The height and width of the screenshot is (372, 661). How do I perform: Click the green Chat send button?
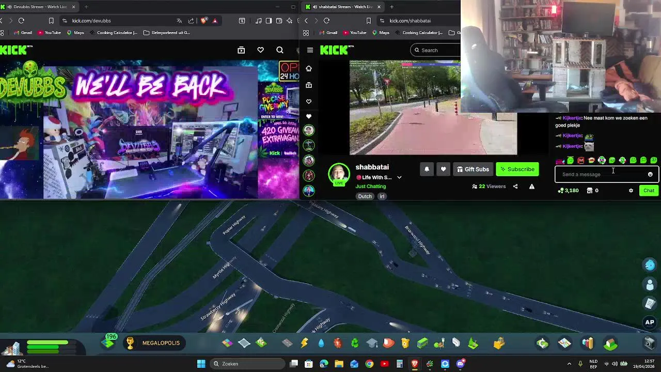(x=649, y=191)
